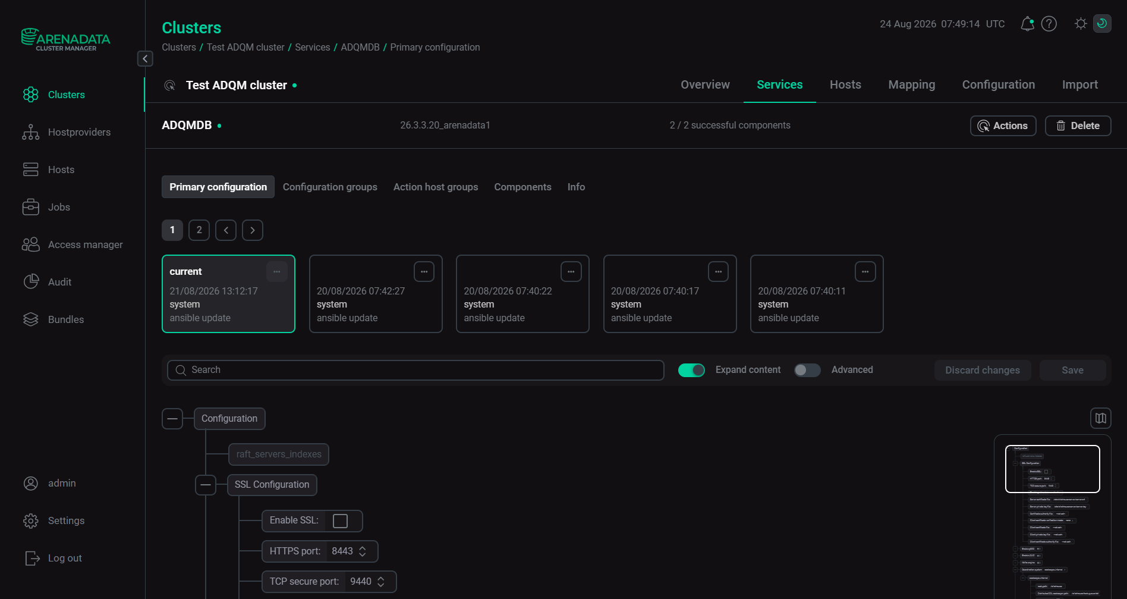This screenshot has width=1127, height=599.
Task: Select the current configuration card
Action: 228,294
